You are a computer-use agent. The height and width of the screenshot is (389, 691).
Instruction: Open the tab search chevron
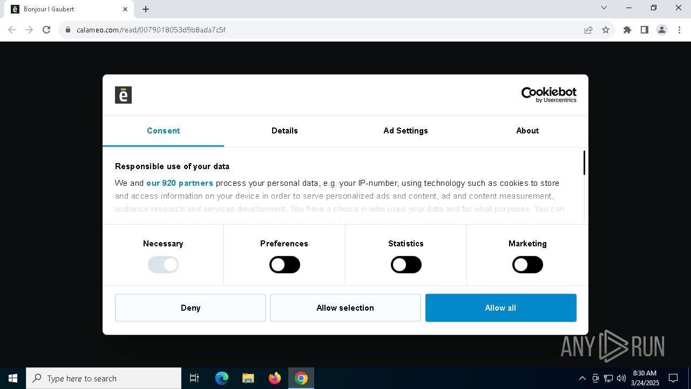604,8
